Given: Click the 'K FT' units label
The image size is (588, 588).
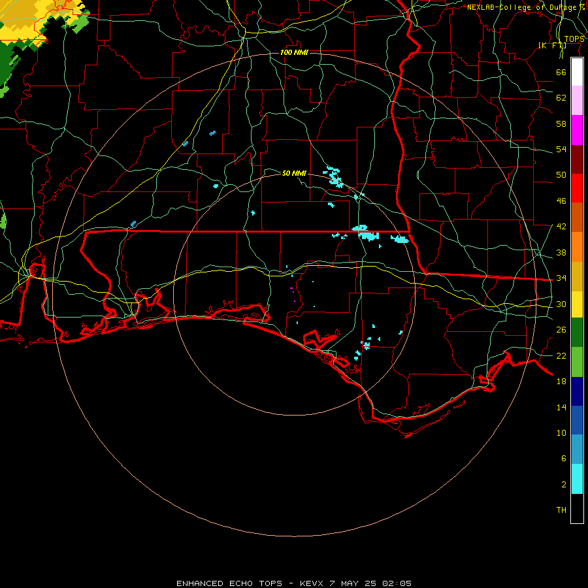Looking at the screenshot, I should tap(552, 46).
